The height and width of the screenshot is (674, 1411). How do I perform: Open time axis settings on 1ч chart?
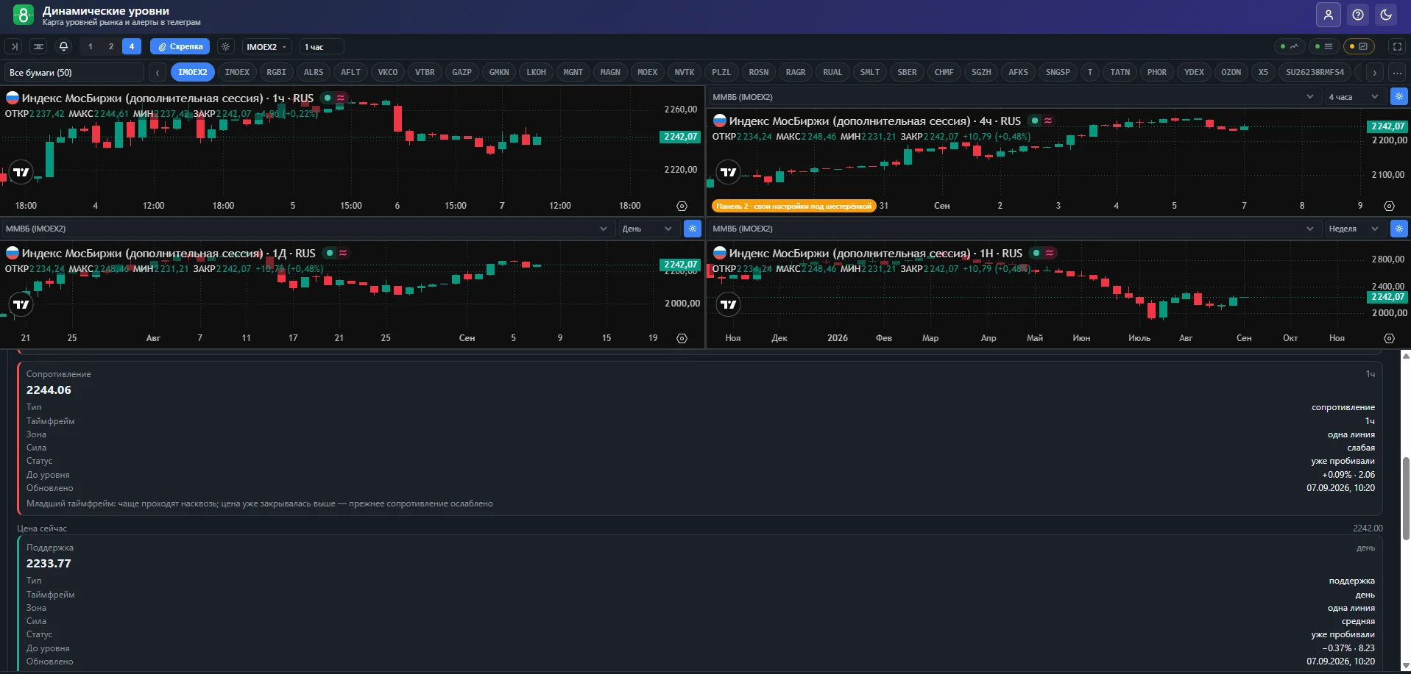point(682,206)
